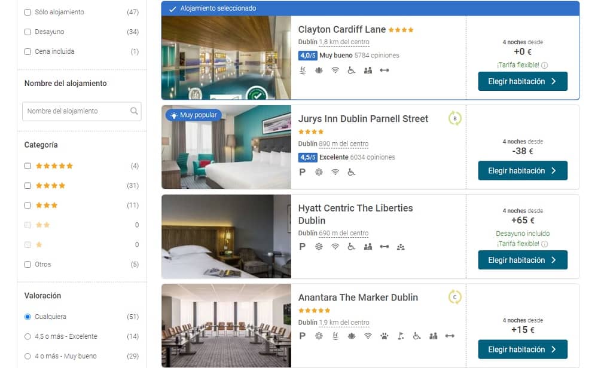Open Hyatt Centric The Liberties Dublin title
This screenshot has height=368, width=598.
(355, 214)
